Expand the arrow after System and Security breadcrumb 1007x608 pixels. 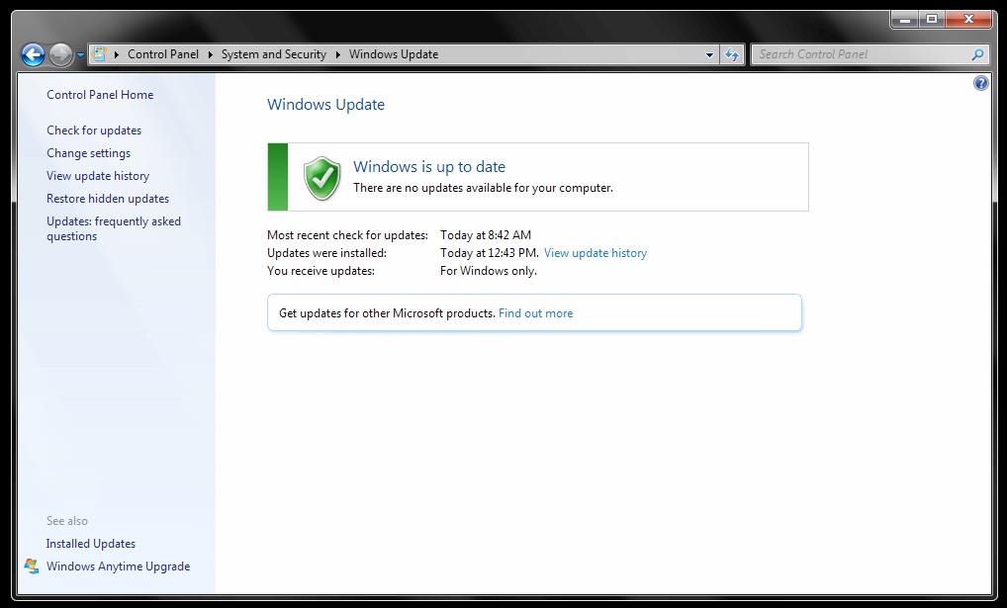tap(337, 54)
